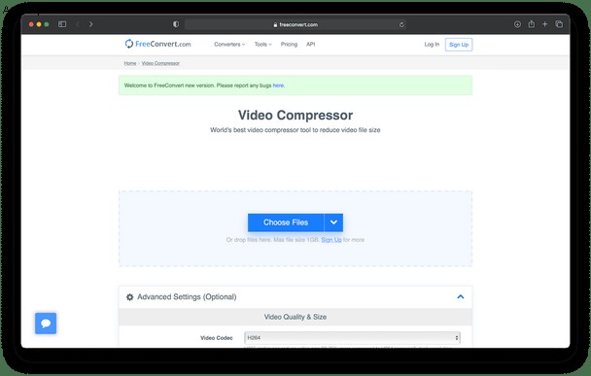591x376 pixels.
Task: Click the 'Video Quality & Size' heading
Action: click(x=295, y=317)
